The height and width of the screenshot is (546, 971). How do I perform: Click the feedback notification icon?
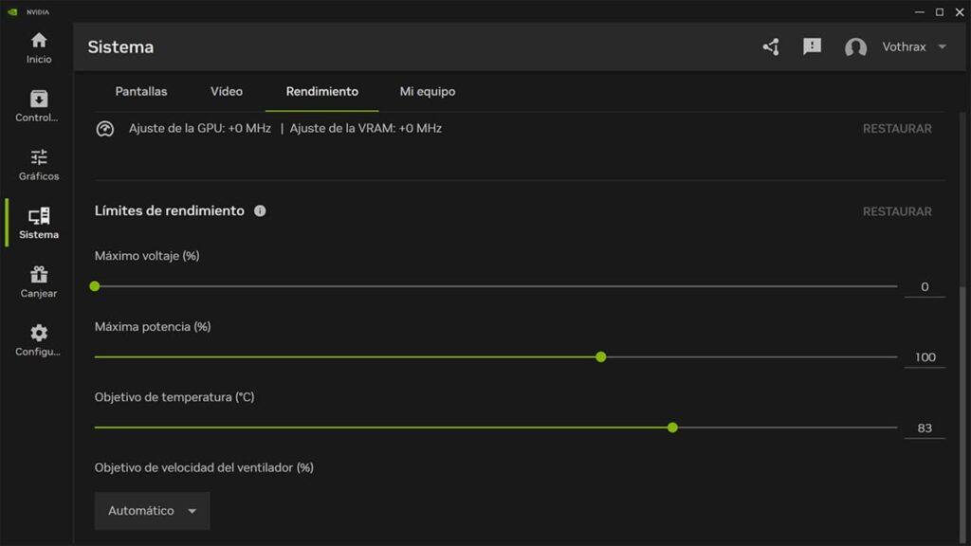812,46
